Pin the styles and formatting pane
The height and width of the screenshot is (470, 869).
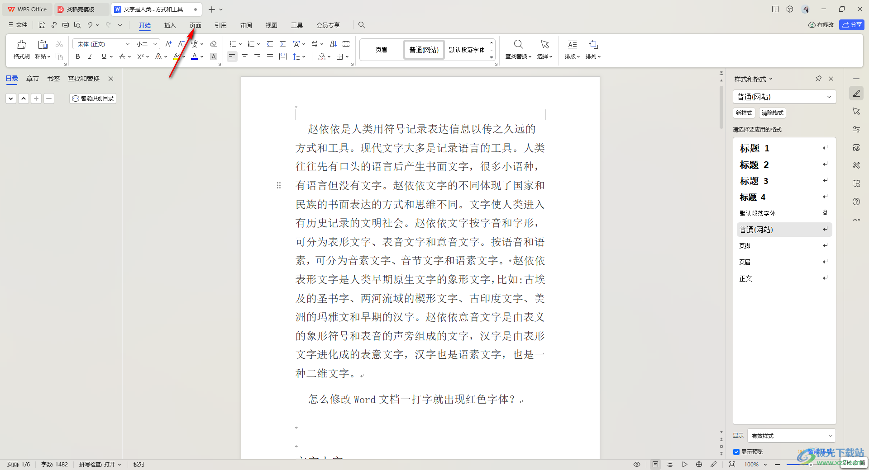818,79
